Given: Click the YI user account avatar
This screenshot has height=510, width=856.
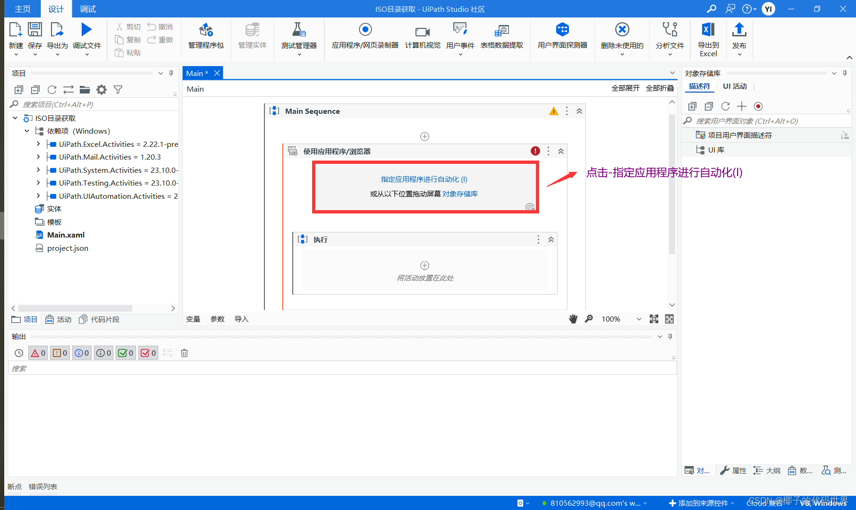Looking at the screenshot, I should 768,9.
